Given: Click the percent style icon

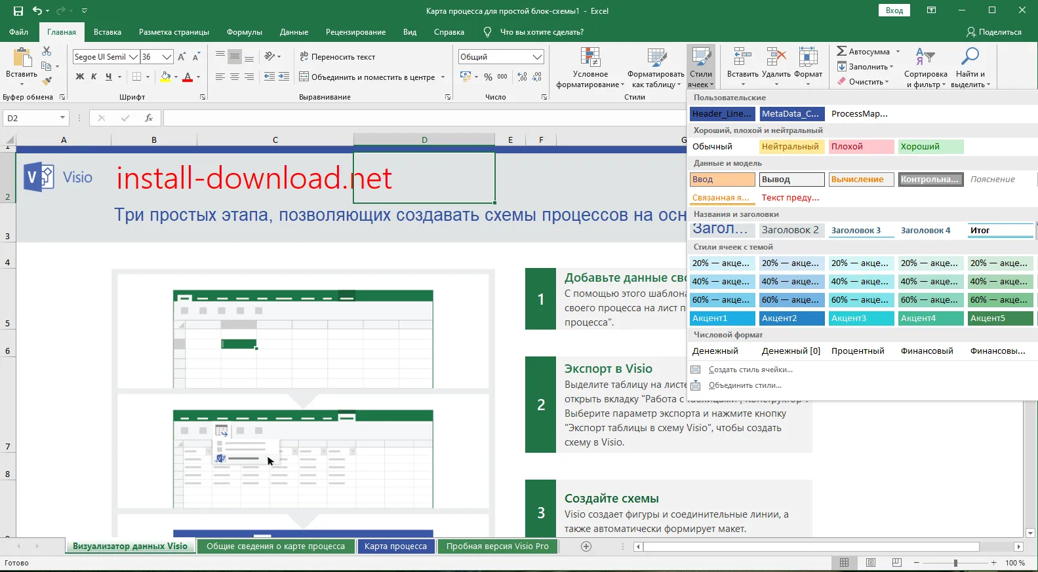Looking at the screenshot, I should [x=488, y=77].
